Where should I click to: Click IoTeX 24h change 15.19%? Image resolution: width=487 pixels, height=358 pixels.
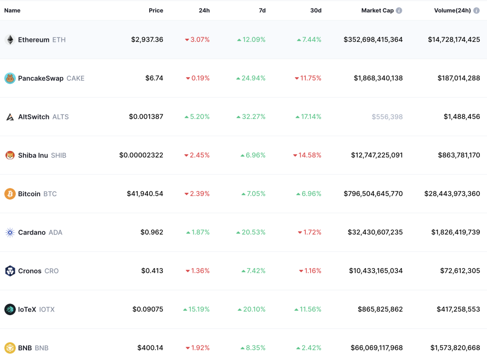(x=196, y=309)
